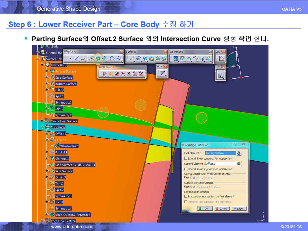Viewport: 308px width, 231px height.
Task: Collapse the Cavity Body tree node
Action: 42,65
